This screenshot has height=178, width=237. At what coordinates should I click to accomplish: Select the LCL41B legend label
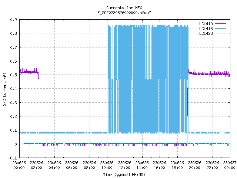click(206, 29)
